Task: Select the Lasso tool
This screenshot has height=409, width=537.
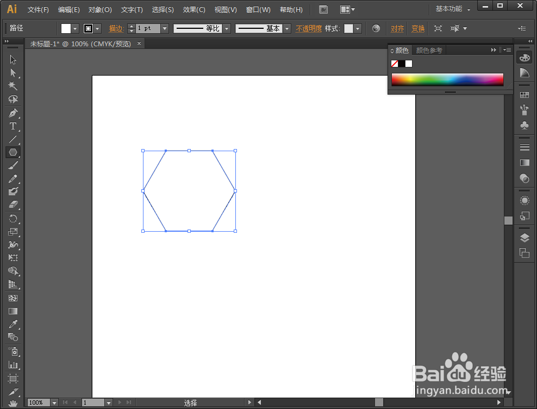Action: tap(13, 99)
